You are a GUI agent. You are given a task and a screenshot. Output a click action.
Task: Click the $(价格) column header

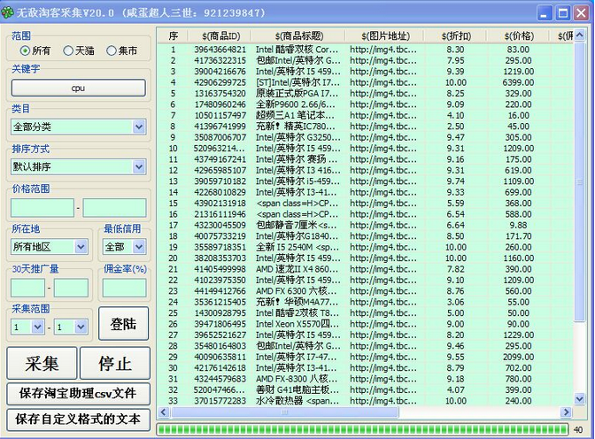[x=519, y=36]
